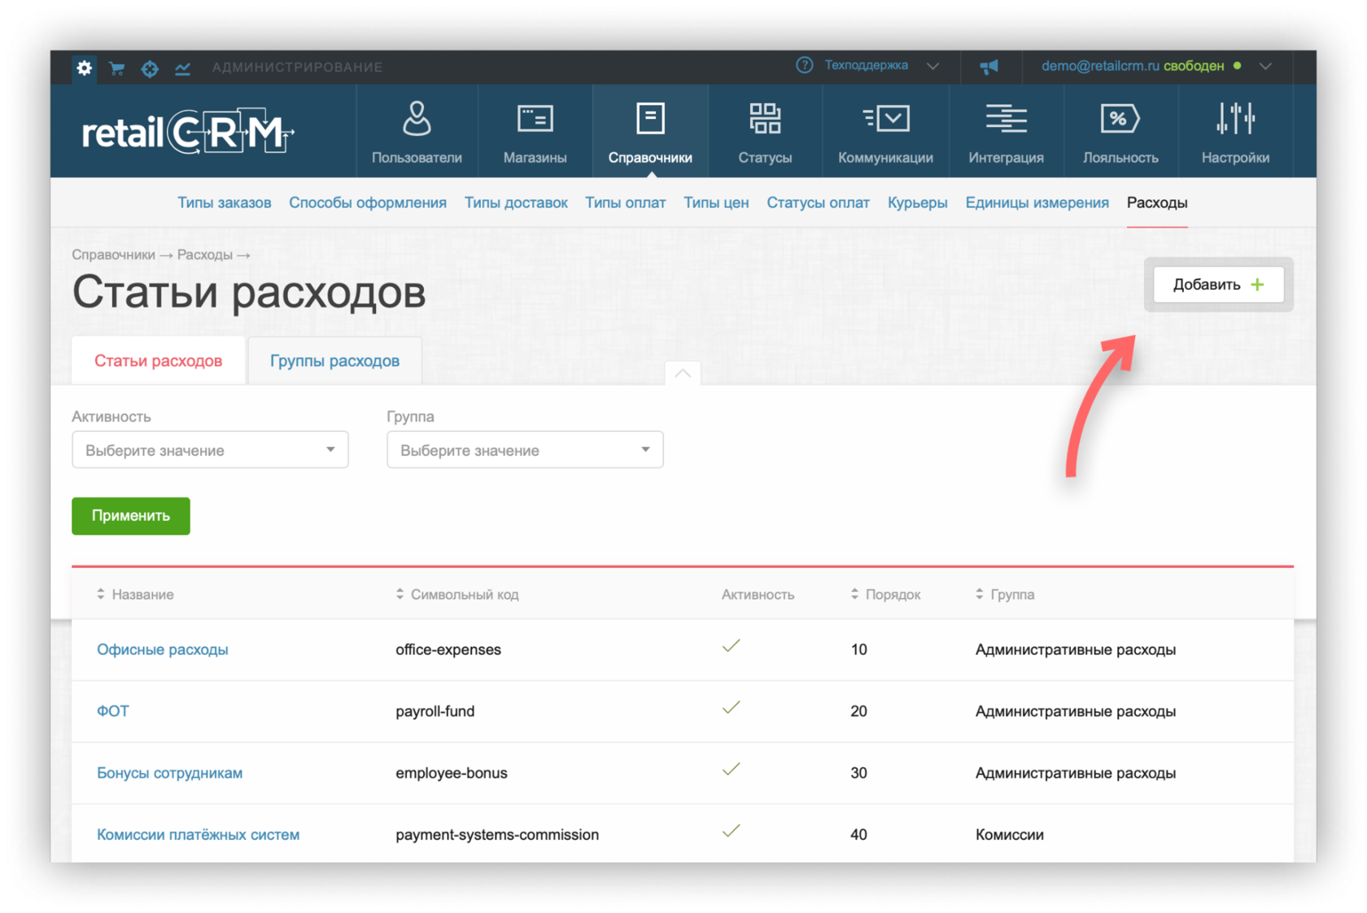
Task: Go to Курьеры tab
Action: [x=917, y=203]
